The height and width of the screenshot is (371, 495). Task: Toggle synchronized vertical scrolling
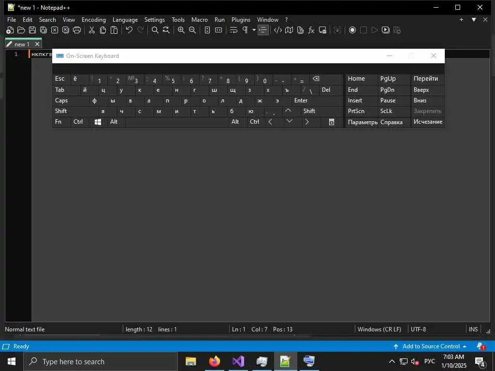click(x=207, y=30)
